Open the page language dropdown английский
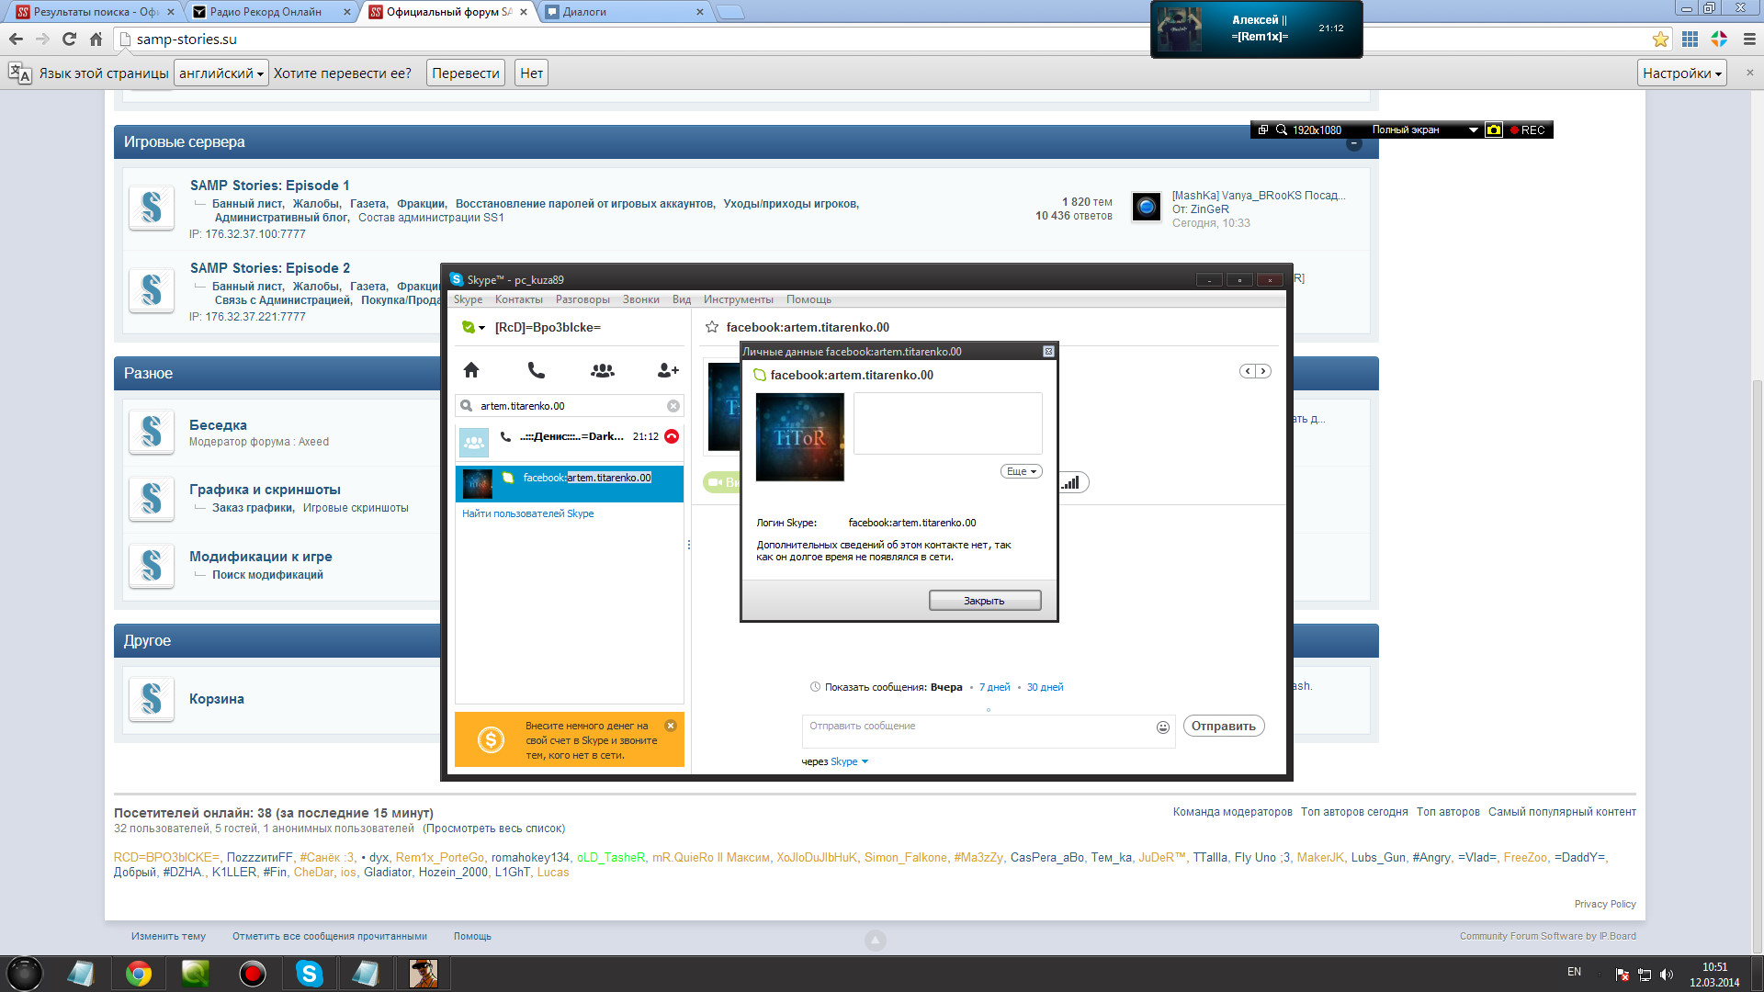The height and width of the screenshot is (992, 1764). click(221, 73)
